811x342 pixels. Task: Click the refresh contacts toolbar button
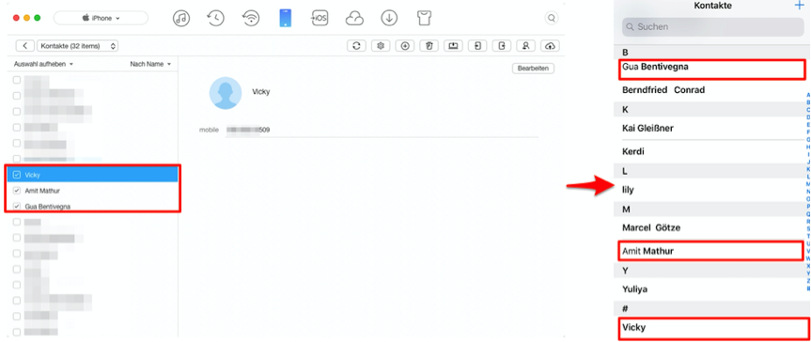356,46
